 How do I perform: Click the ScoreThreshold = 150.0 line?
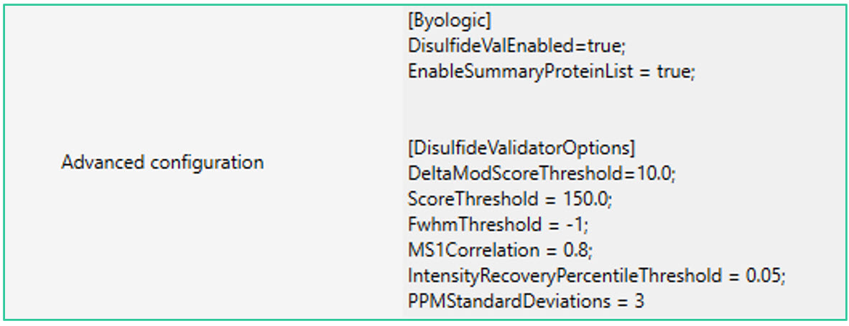click(510, 199)
